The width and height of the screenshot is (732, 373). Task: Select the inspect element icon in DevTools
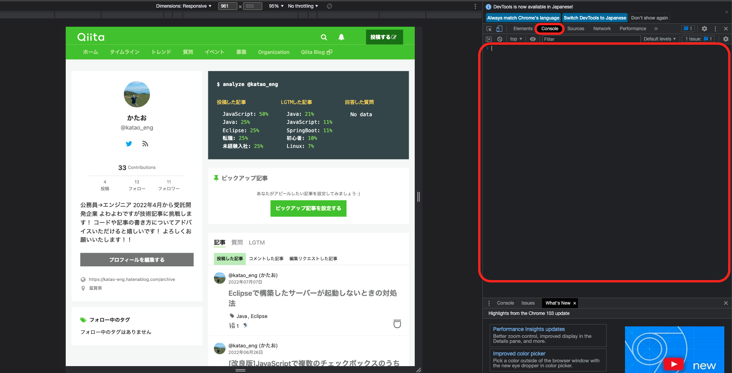489,29
